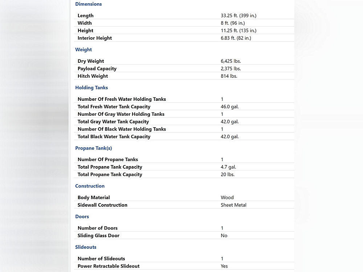Select the Weight section heading

tap(83, 50)
